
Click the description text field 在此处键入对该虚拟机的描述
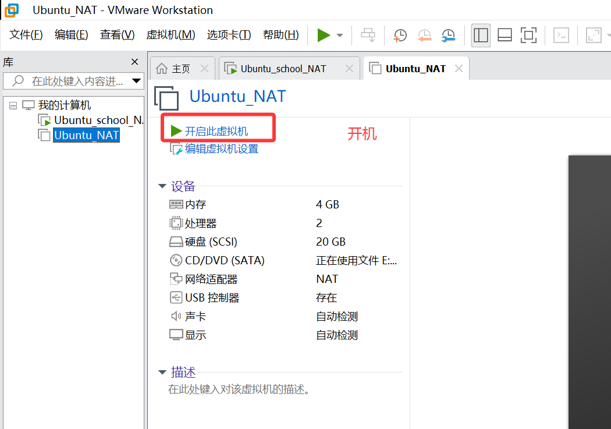[239, 389]
